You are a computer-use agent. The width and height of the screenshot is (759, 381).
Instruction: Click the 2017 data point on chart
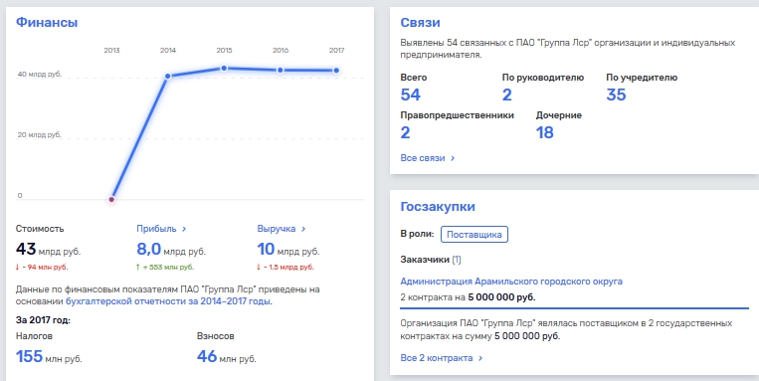[x=336, y=71]
